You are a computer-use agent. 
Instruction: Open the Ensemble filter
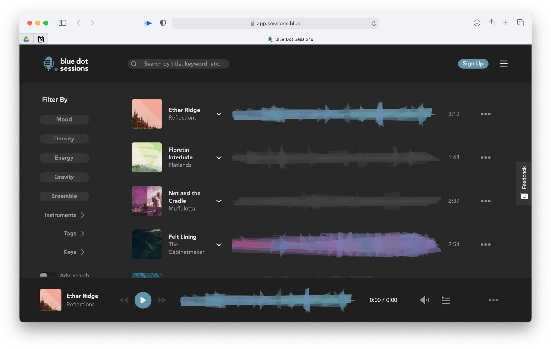pyautogui.click(x=64, y=196)
